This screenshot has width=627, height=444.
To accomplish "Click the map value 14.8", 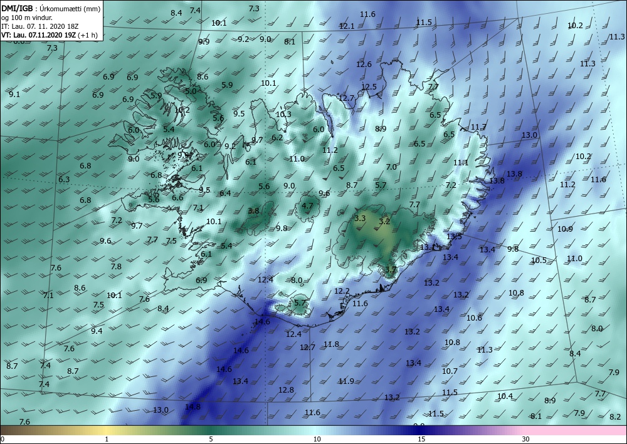I will [192, 406].
